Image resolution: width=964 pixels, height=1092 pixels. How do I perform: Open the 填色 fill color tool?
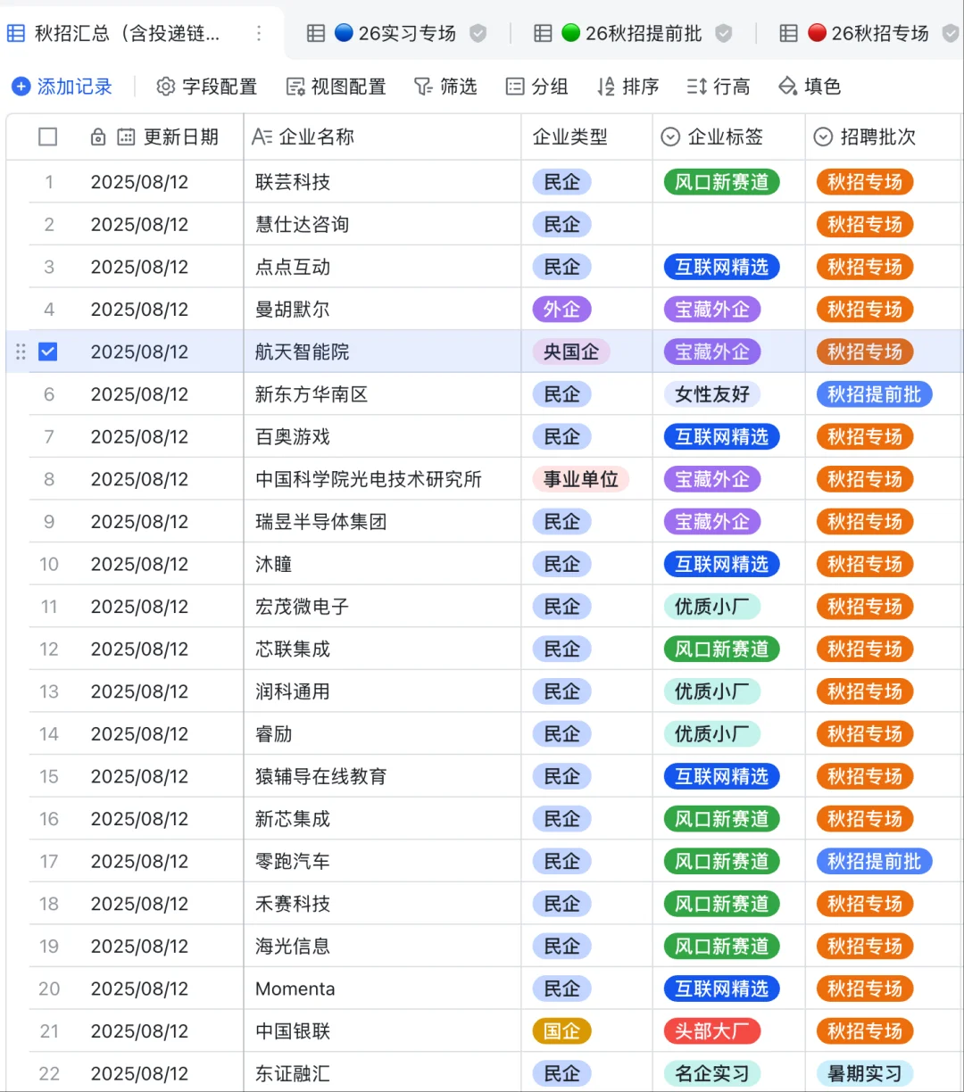810,87
